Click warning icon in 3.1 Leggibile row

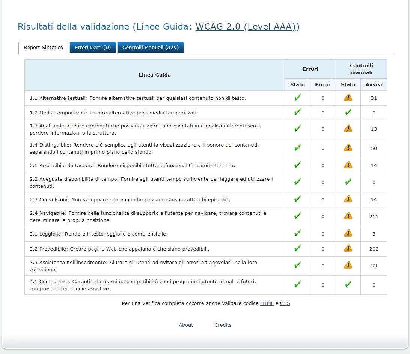[348, 233]
